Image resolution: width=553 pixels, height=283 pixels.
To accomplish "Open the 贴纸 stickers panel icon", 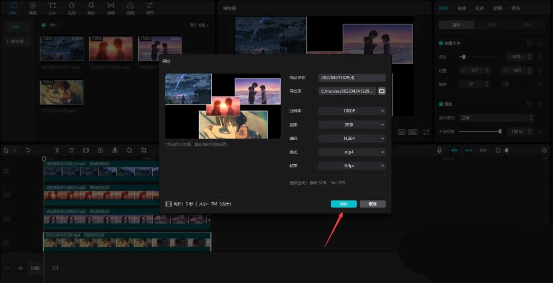I will click(72, 8).
